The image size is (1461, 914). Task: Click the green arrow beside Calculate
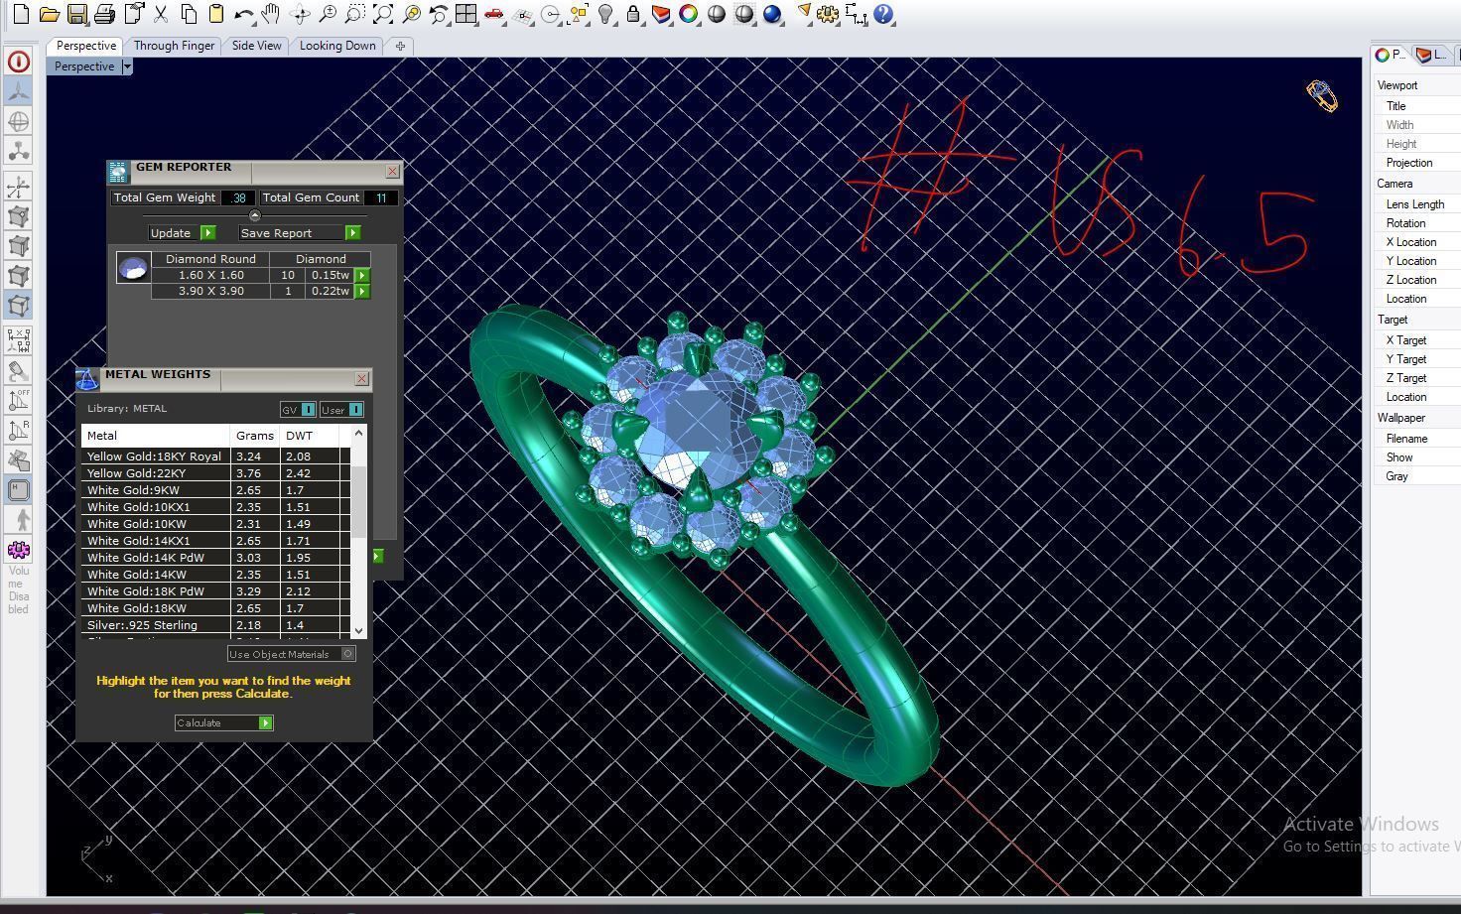tap(266, 722)
